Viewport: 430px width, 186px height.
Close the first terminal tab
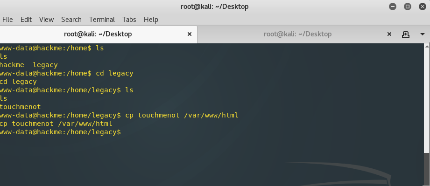click(189, 34)
